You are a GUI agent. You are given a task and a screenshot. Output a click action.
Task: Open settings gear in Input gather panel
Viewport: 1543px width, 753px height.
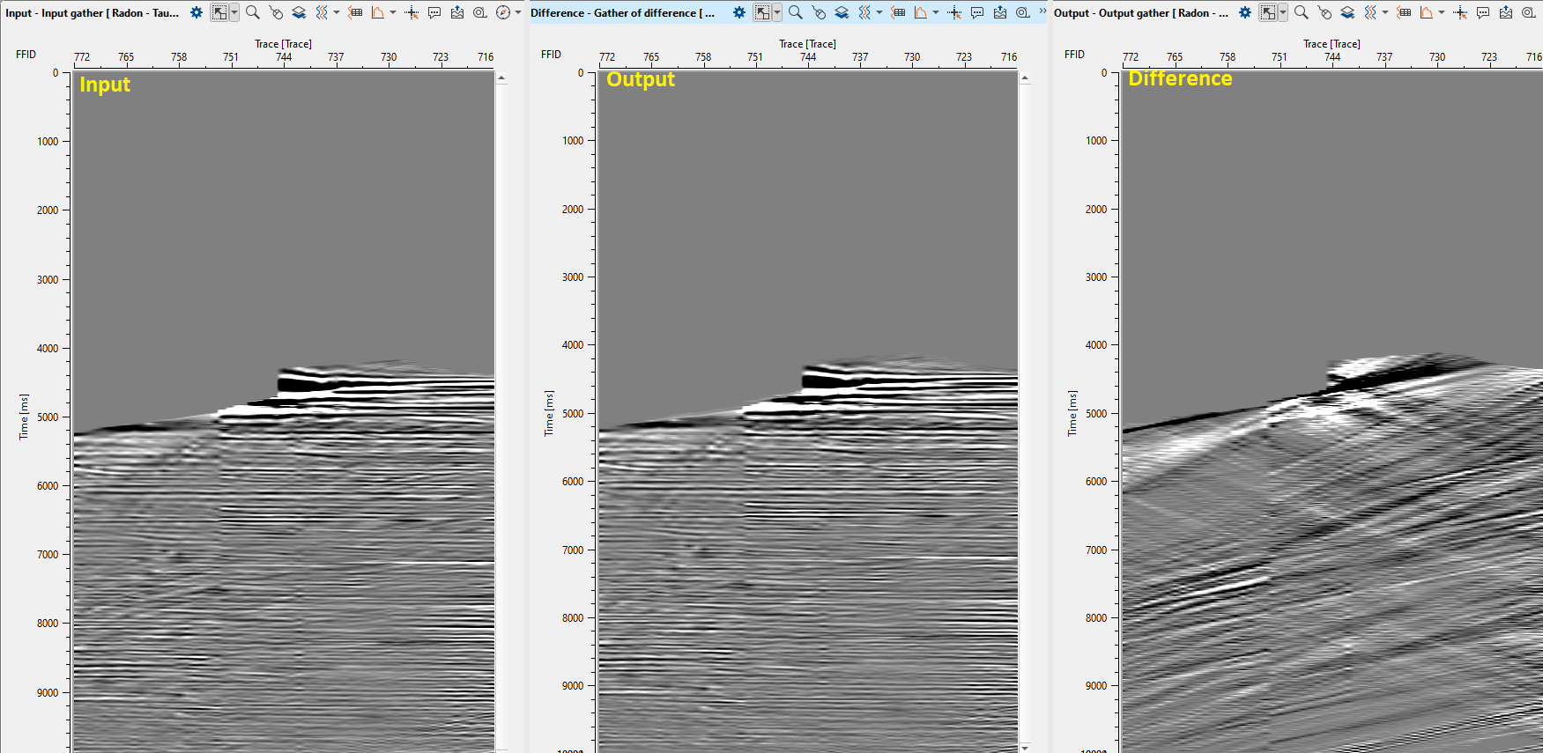tap(197, 12)
